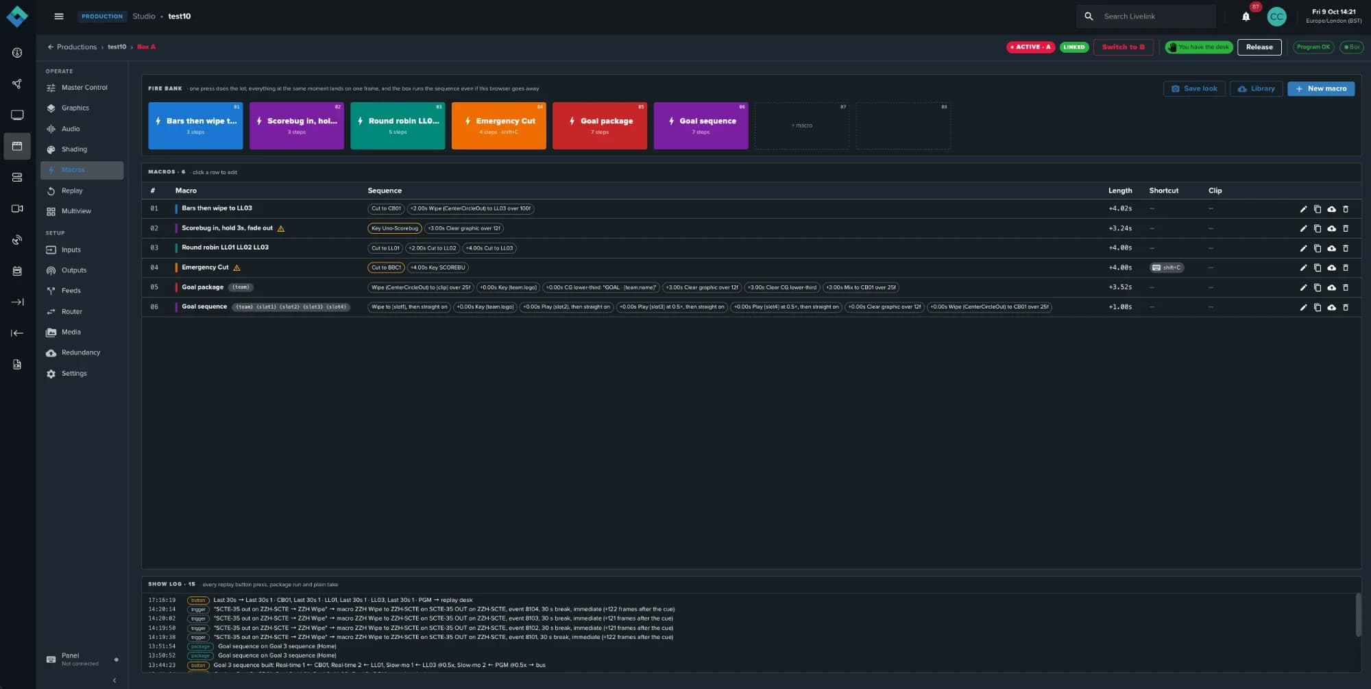The width and height of the screenshot is (1371, 689).
Task: Open Redundancy setup page
Action: (82, 352)
